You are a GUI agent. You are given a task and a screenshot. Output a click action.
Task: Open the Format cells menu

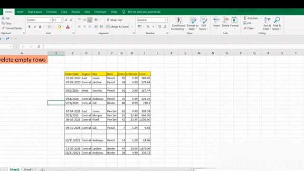point(234,23)
